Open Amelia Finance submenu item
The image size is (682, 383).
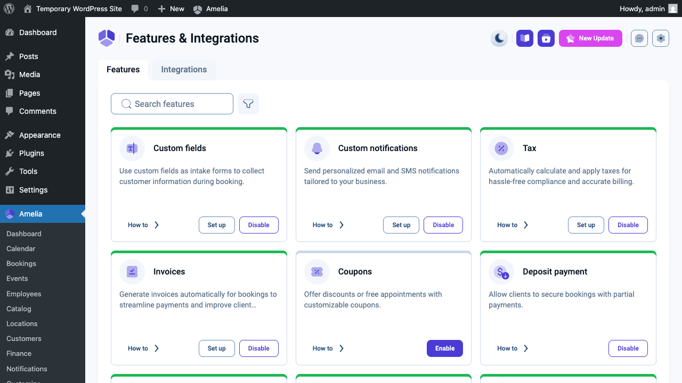tap(19, 353)
